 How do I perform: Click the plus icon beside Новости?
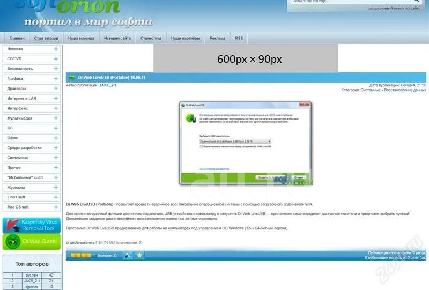tap(56, 49)
